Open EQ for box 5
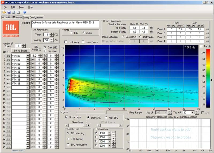Screen dimensions: 214x153 click(9, 72)
